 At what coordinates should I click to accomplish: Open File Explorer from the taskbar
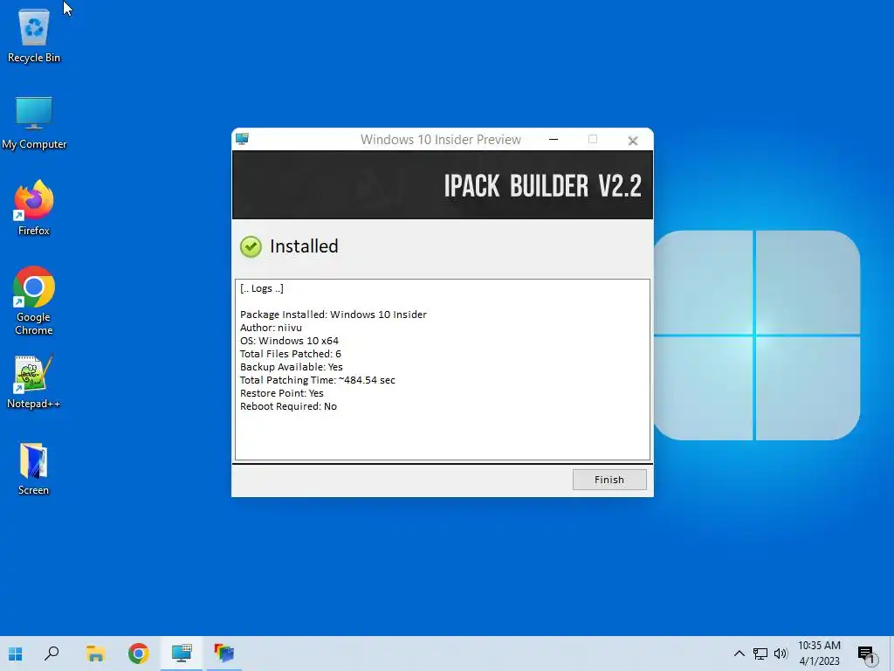coord(95,654)
